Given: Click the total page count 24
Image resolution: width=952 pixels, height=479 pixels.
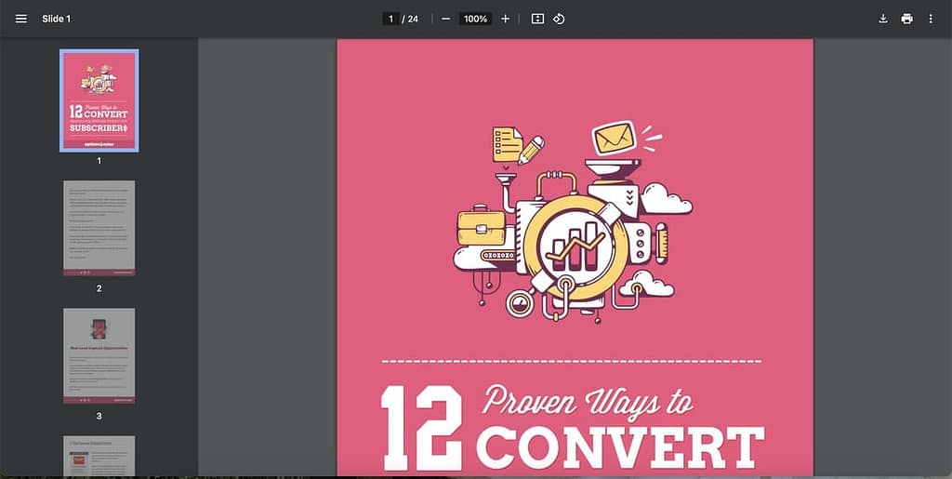Looking at the screenshot, I should pyautogui.click(x=412, y=19).
